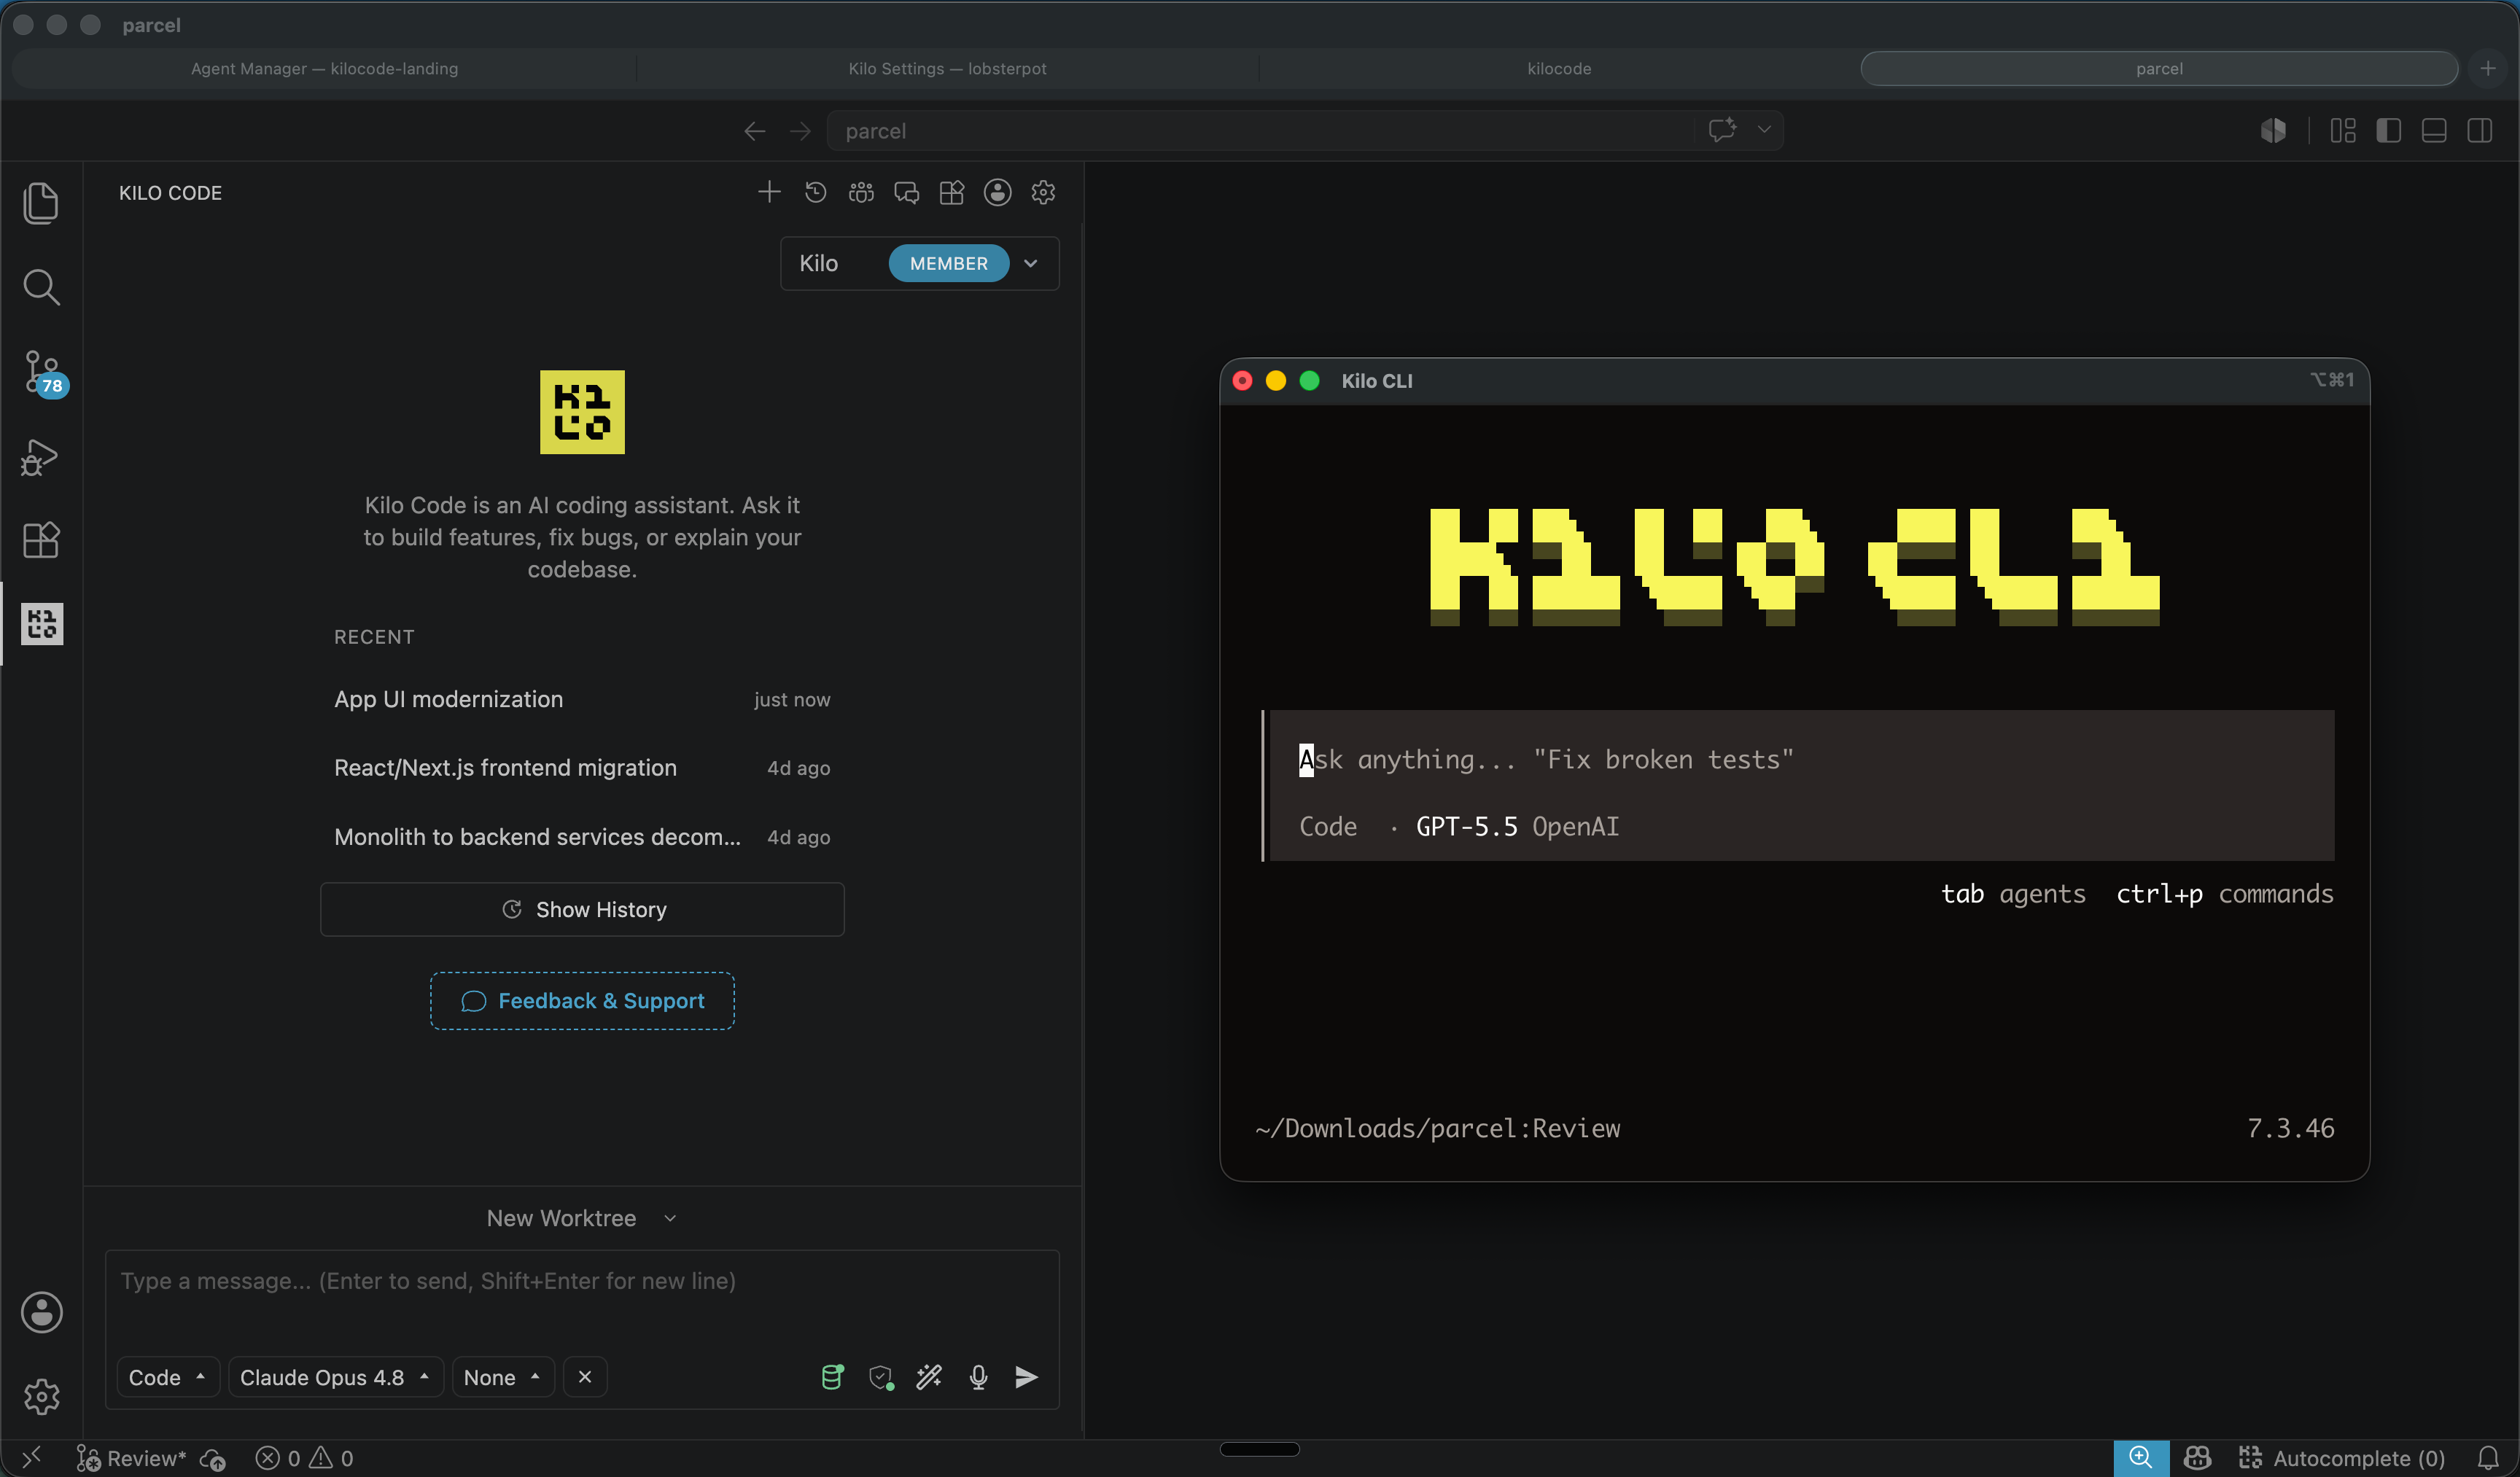This screenshot has width=2520, height=1477.
Task: Open the App UI modernization recent task
Action: pos(582,699)
